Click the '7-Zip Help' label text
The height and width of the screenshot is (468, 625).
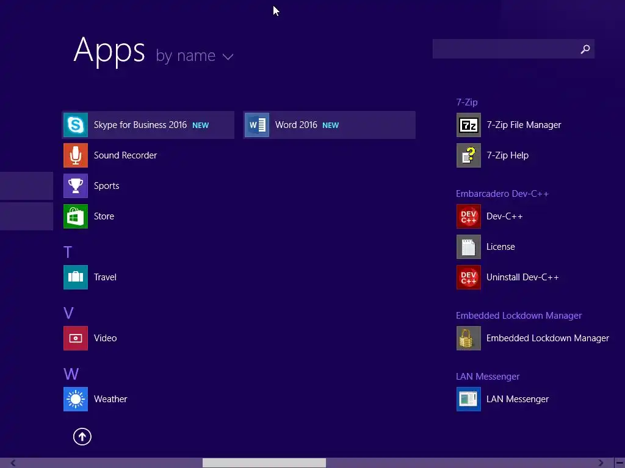507,155
